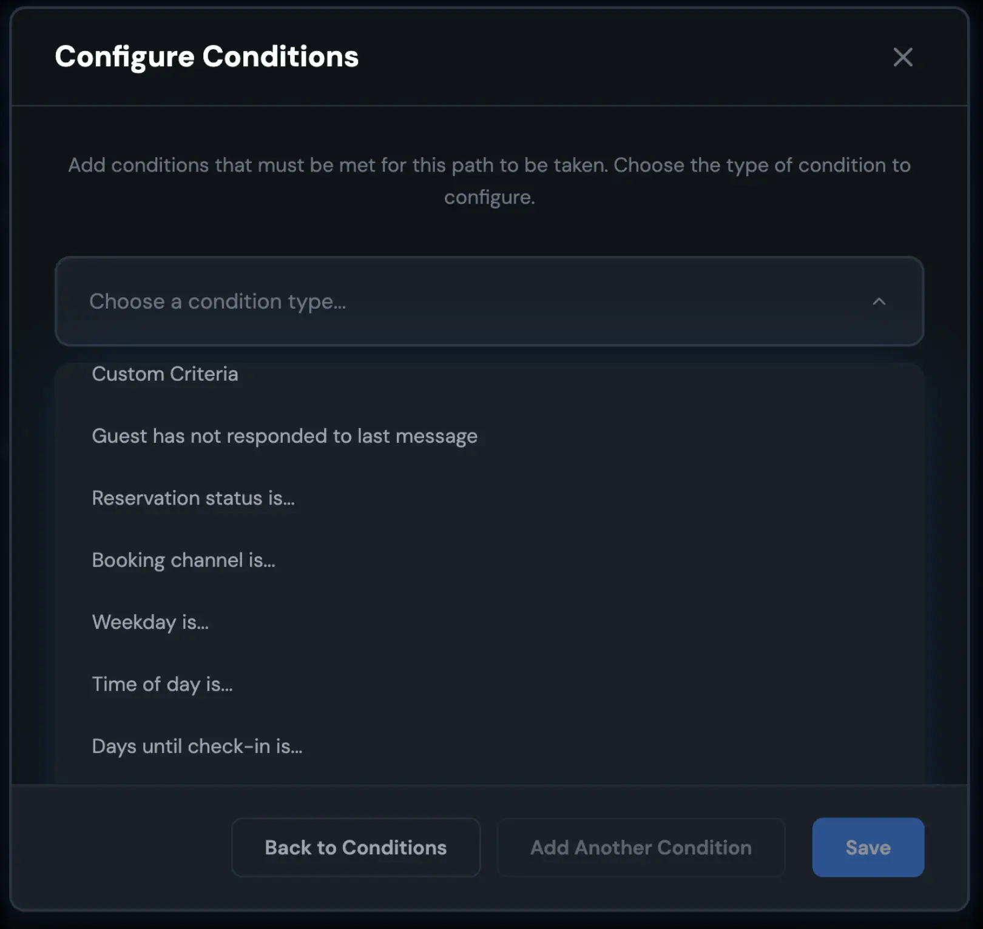Click the Save button
The image size is (983, 929).
coord(868,847)
